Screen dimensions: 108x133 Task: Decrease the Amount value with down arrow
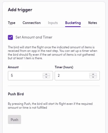(x=46, y=77)
